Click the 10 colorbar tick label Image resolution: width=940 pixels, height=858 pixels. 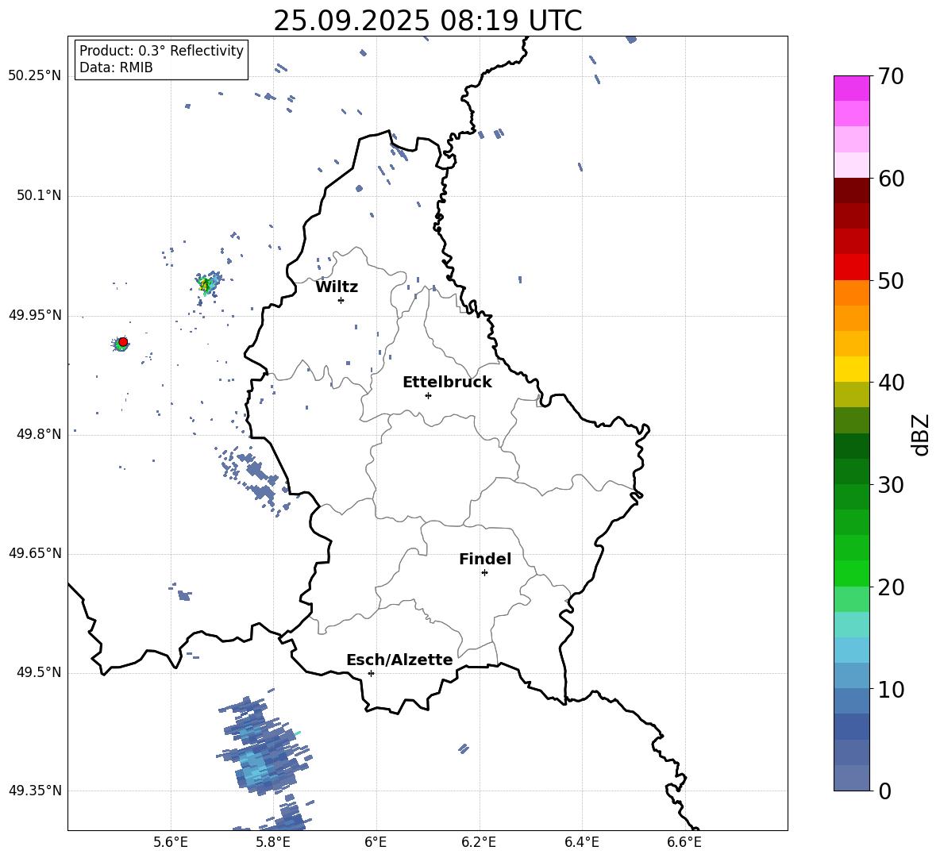click(x=891, y=689)
